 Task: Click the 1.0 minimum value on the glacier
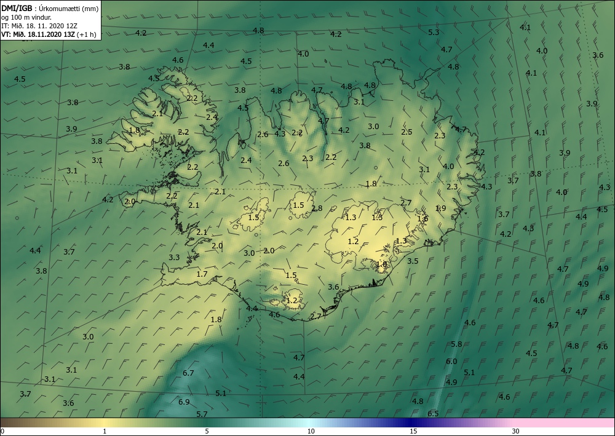click(x=381, y=264)
